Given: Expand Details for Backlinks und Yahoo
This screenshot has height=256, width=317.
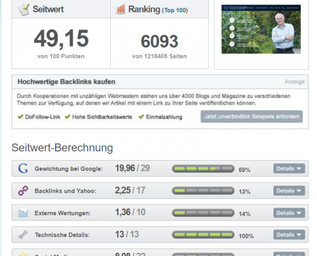Looking at the screenshot, I should (289, 191).
